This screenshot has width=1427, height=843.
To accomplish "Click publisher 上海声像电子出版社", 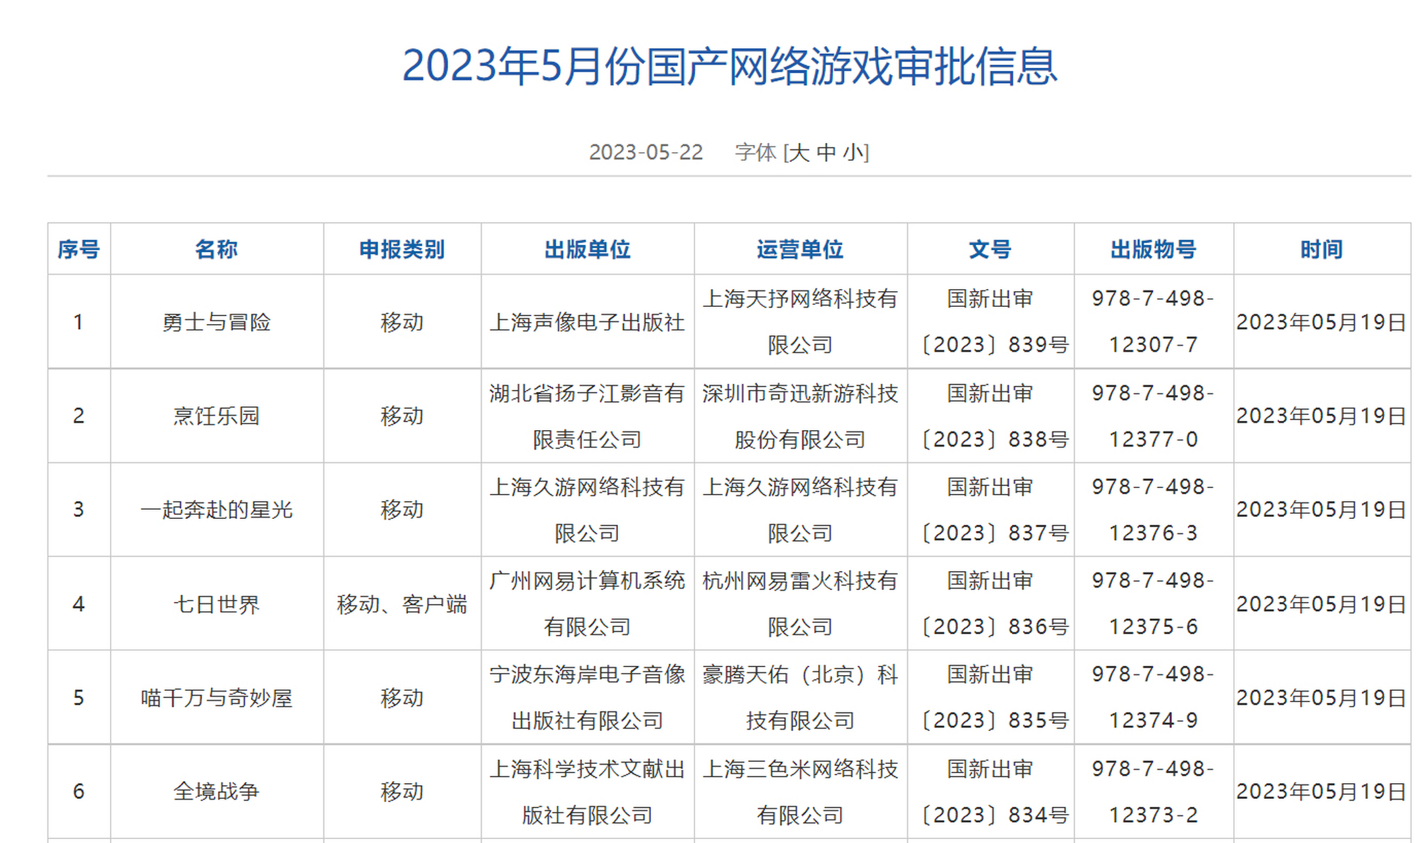I will pos(587,322).
